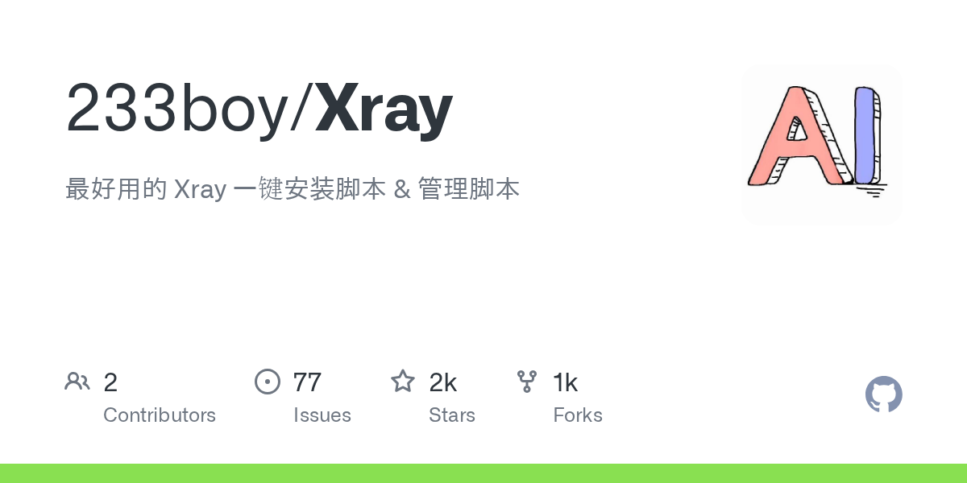
Task: Click the Stars label
Action: click(x=452, y=415)
